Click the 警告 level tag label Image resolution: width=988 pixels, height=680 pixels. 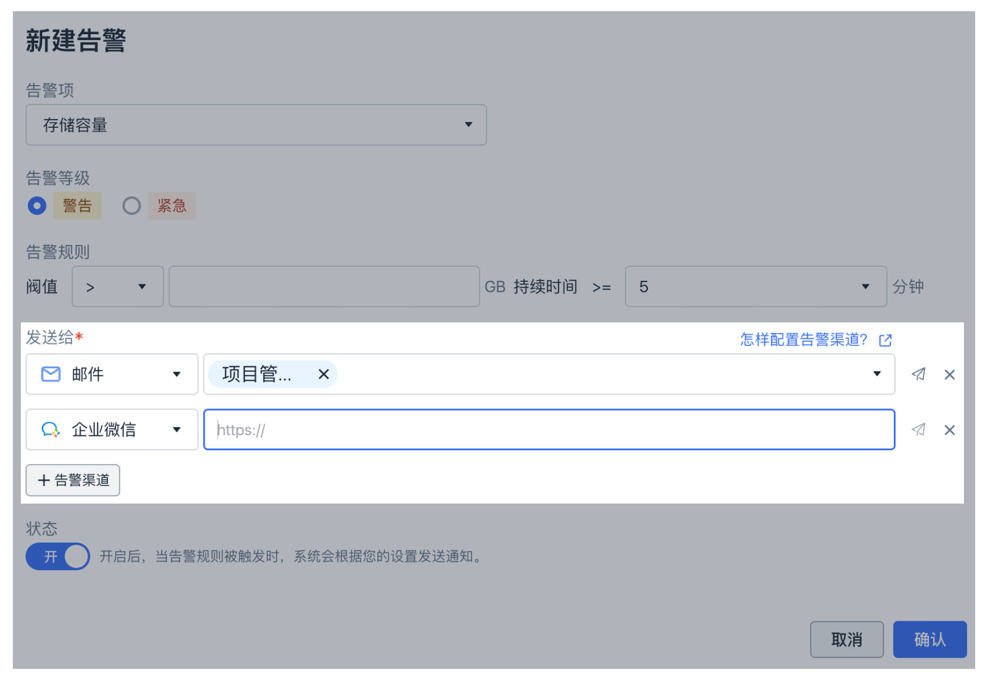coord(78,206)
